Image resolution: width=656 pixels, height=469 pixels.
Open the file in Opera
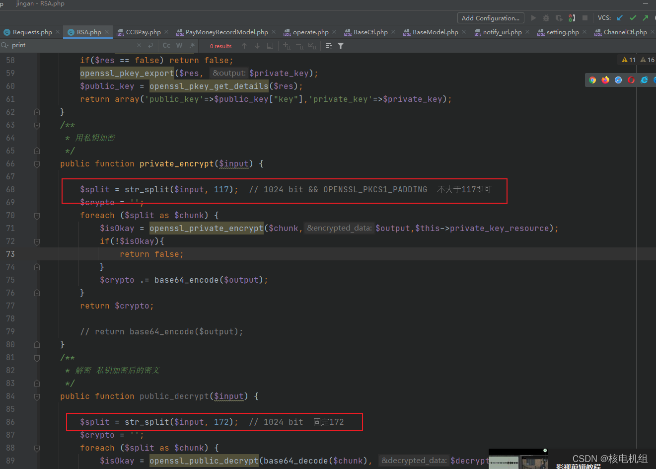pos(631,79)
